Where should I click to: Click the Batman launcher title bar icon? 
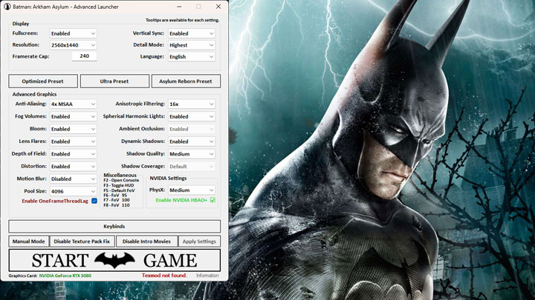coord(7,7)
